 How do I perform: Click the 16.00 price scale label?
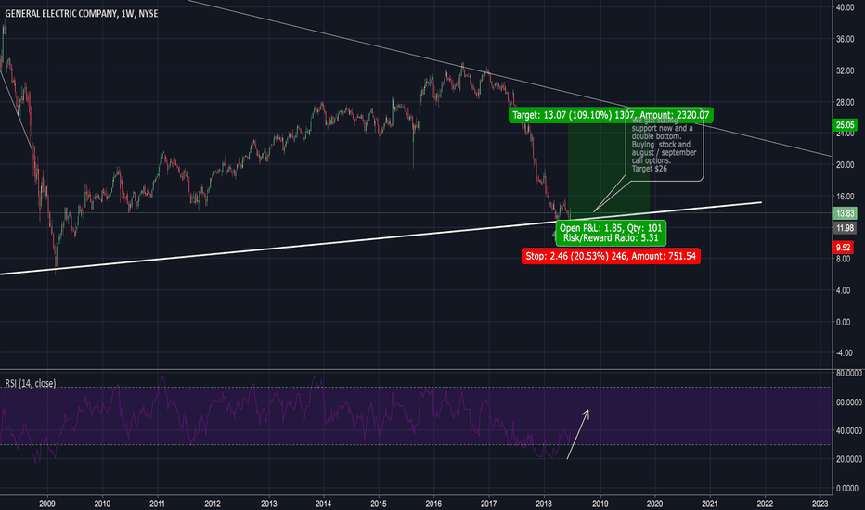click(846, 196)
